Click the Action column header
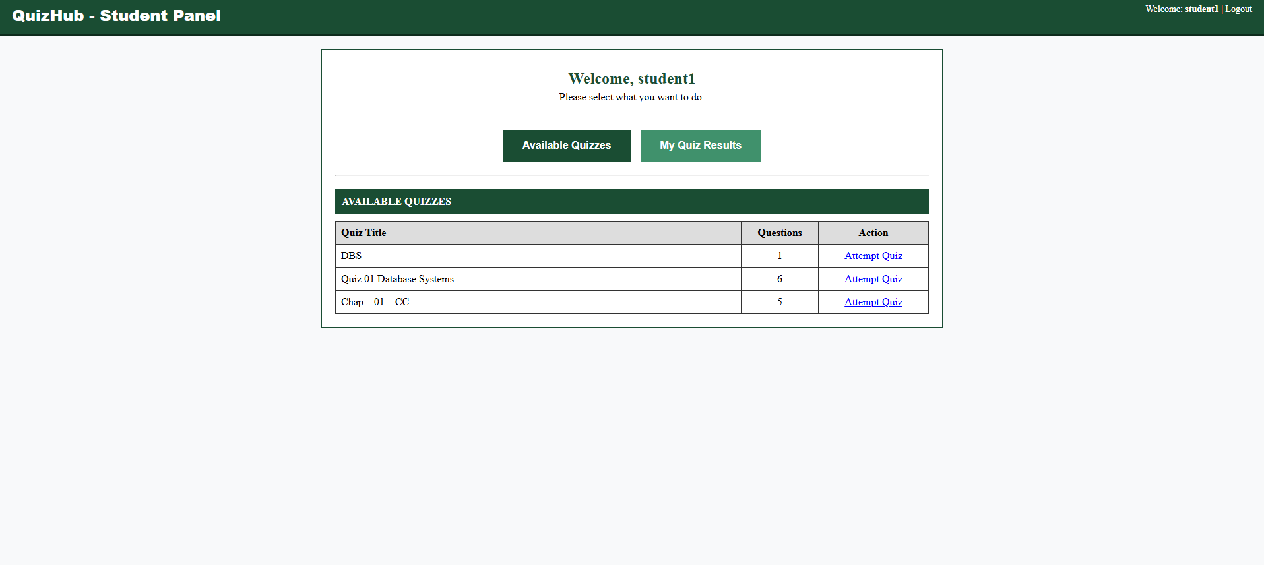The image size is (1264, 565). [x=873, y=233]
